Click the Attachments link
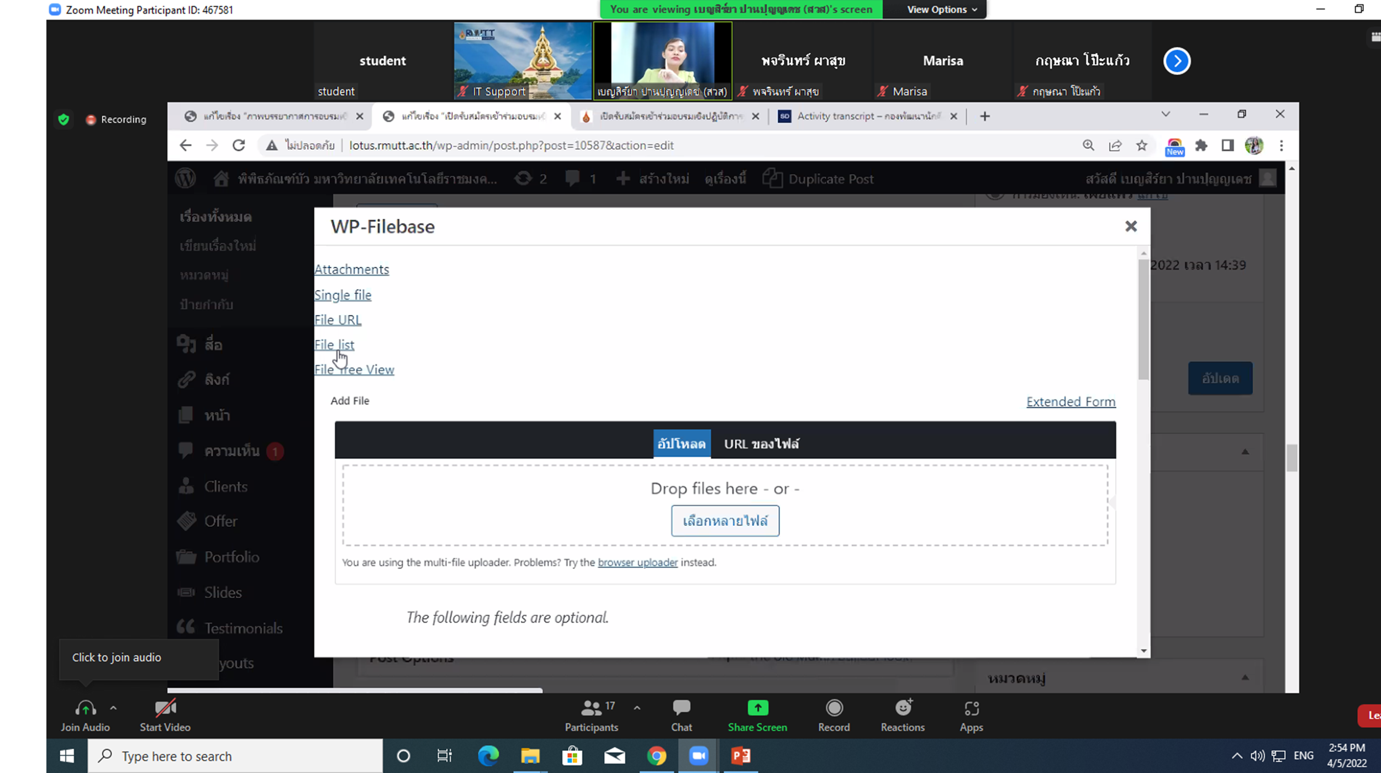 351,269
